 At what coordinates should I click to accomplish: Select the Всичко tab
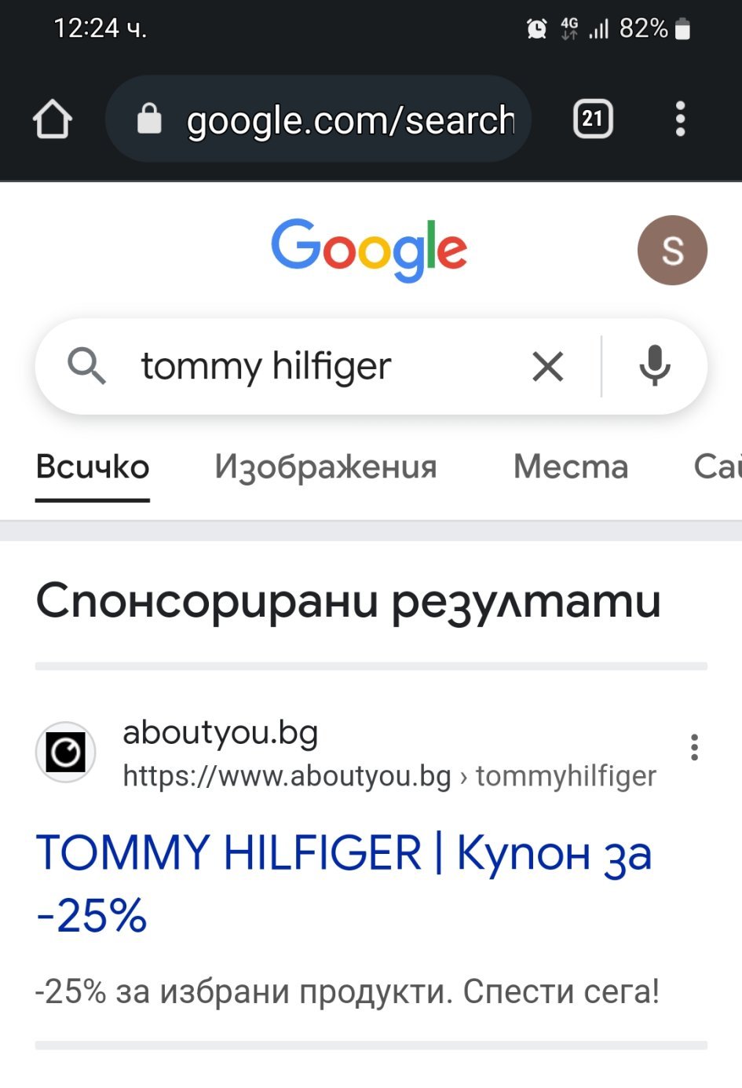click(93, 467)
